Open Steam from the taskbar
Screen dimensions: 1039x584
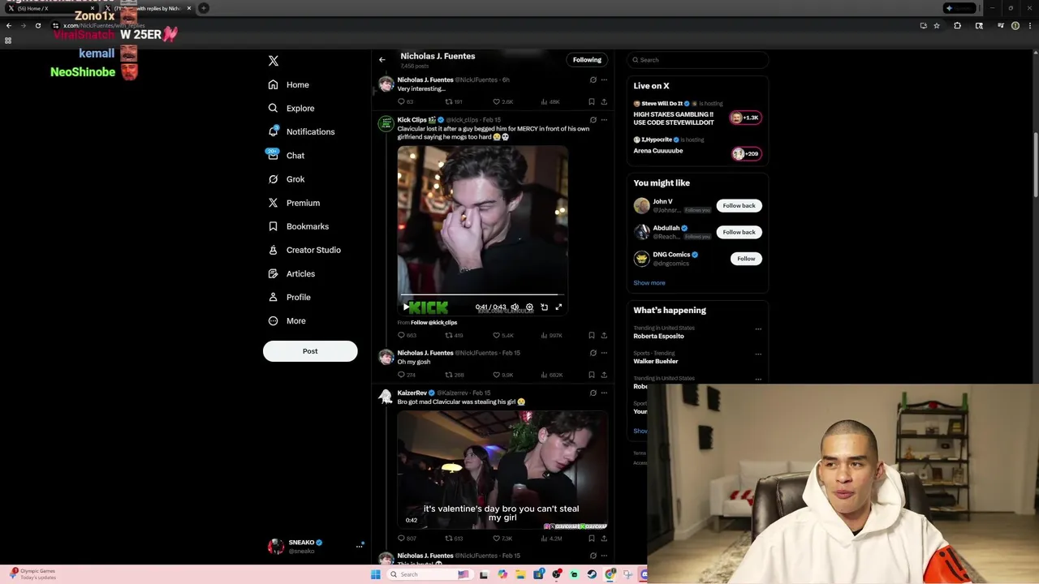click(x=592, y=574)
